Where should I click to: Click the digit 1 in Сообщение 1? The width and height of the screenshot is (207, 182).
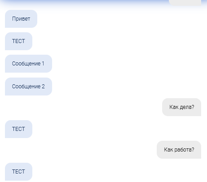point(43,64)
